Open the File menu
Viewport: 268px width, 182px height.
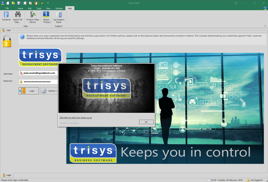(x=7, y=8)
